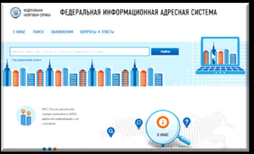The width and height of the screenshot is (254, 154).
Task: Go to the ПОИСК menu section
Action: (x=38, y=32)
